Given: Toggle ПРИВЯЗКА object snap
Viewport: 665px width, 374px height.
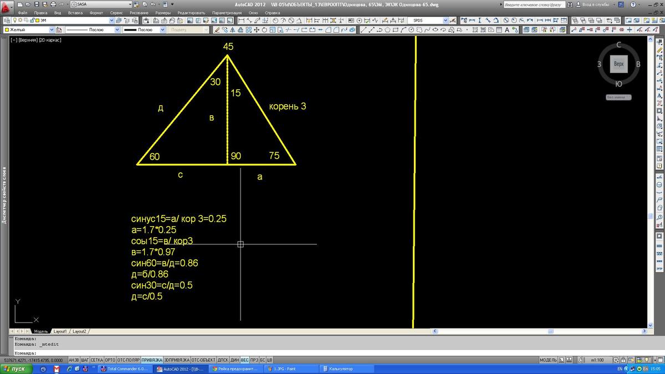Looking at the screenshot, I should point(152,360).
